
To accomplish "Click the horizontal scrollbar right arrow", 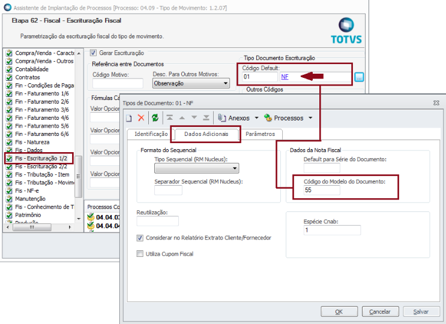I will [x=70, y=227].
